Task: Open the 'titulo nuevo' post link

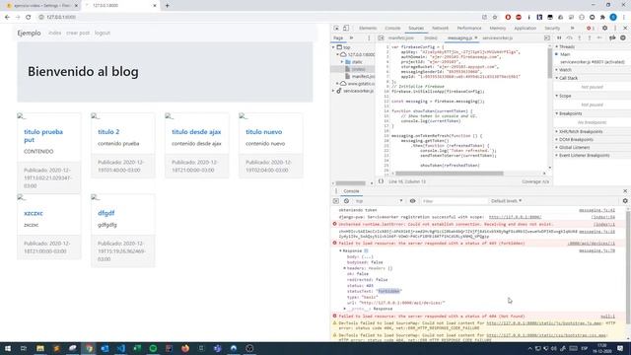Action: click(264, 132)
